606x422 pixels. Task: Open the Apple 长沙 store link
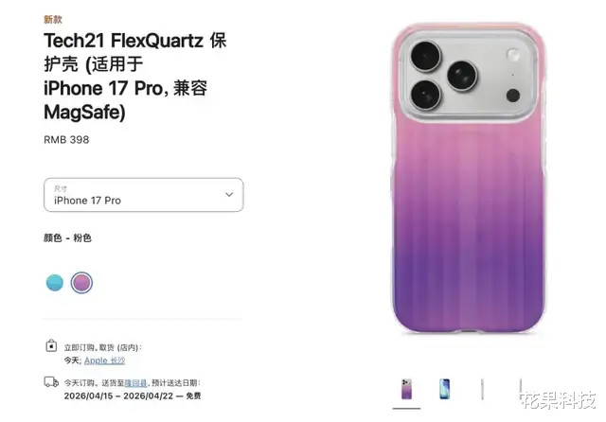point(104,360)
